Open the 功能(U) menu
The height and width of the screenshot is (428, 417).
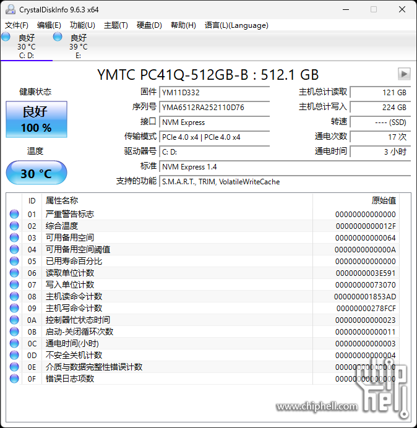(x=82, y=25)
